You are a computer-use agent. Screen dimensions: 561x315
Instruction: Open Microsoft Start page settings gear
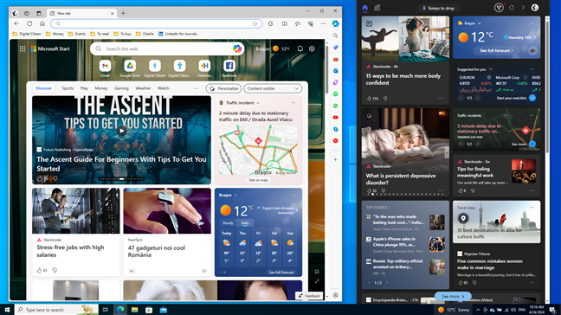(x=312, y=48)
